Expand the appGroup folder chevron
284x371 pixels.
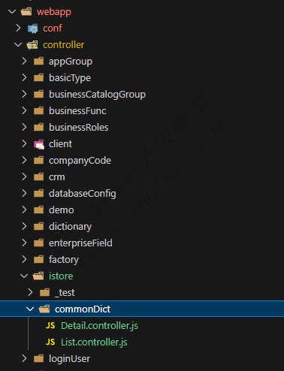point(24,61)
